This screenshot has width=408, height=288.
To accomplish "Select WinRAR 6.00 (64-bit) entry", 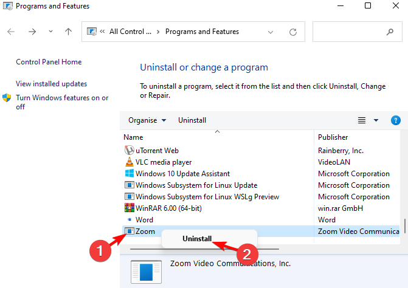I will tap(168, 208).
